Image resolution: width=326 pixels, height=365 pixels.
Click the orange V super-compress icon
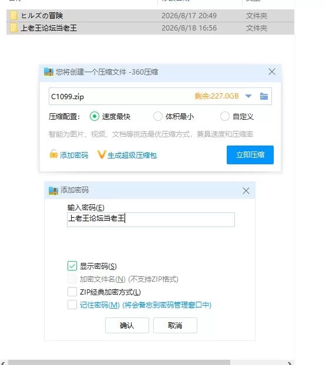click(102, 154)
